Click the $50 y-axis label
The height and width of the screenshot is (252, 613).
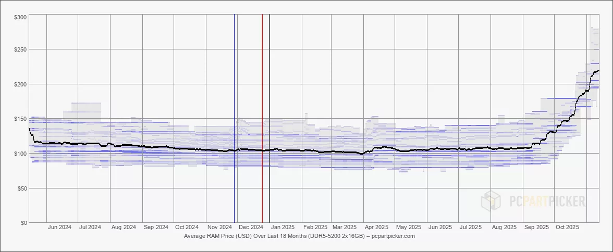22,188
